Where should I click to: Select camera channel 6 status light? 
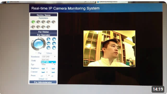point(33,27)
